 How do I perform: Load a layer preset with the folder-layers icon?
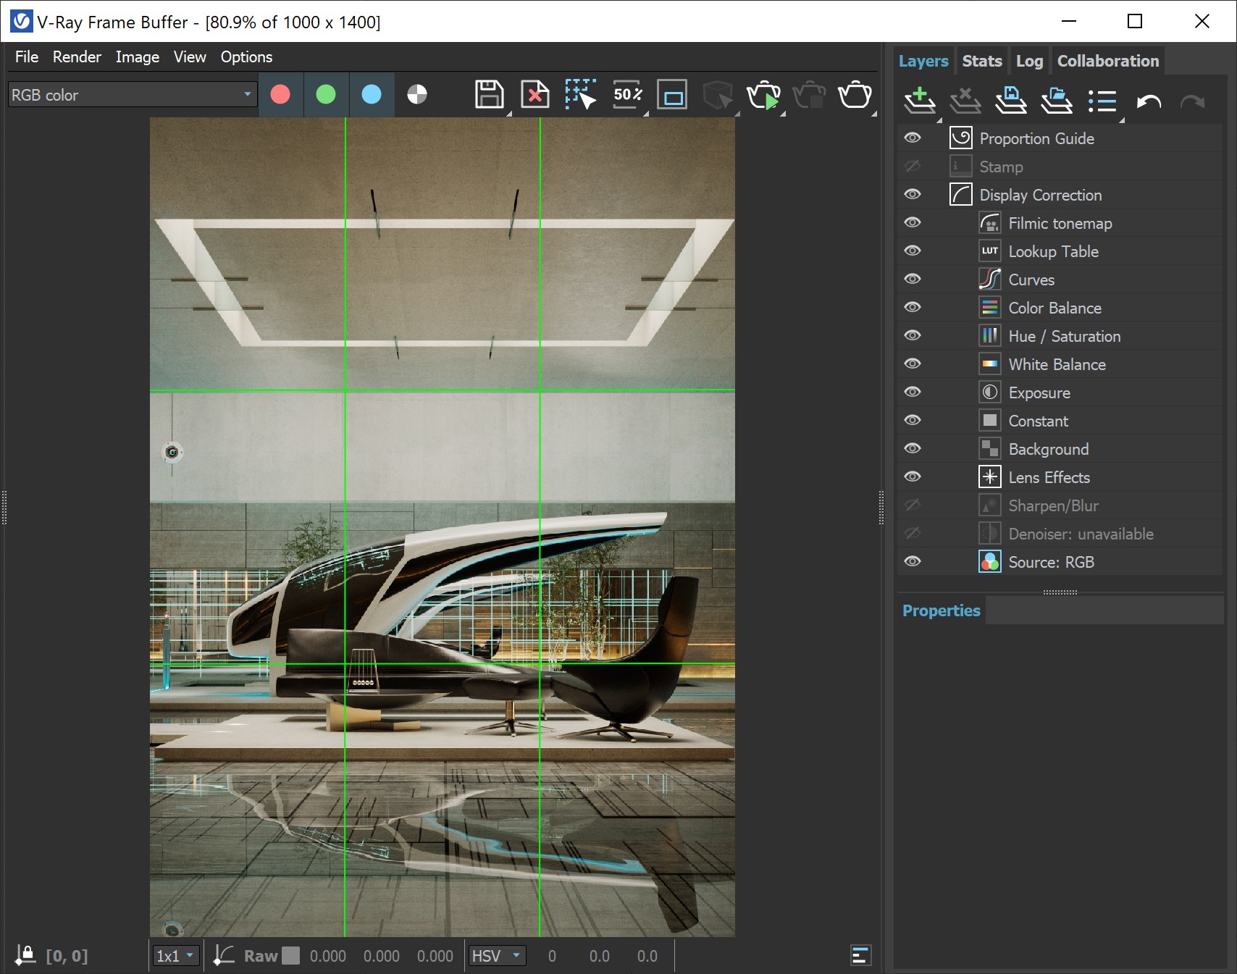click(1056, 101)
